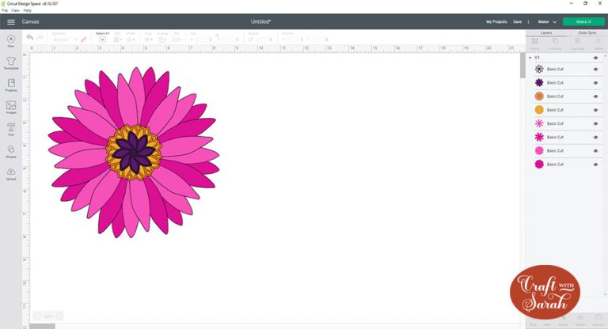Viewport: 608px width, 329px height.
Task: Open the Help menu
Action: 27,10
